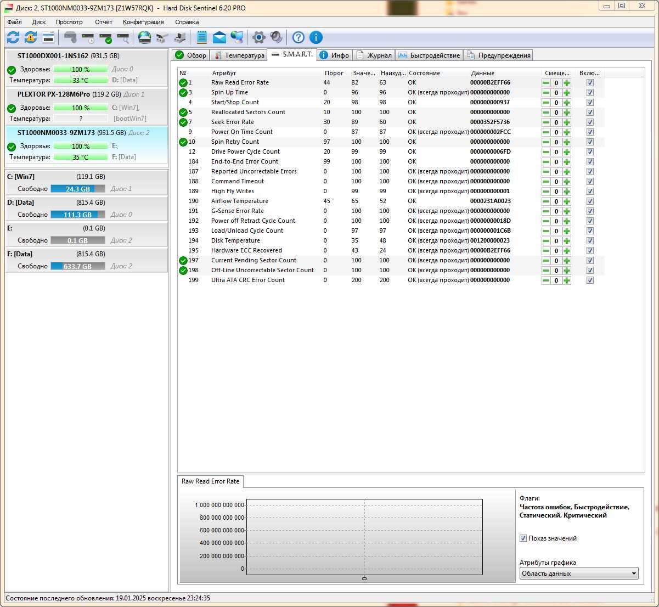The height and width of the screenshot is (607, 659).
Task: Click green minus for Spin Up Time
Action: [x=546, y=93]
